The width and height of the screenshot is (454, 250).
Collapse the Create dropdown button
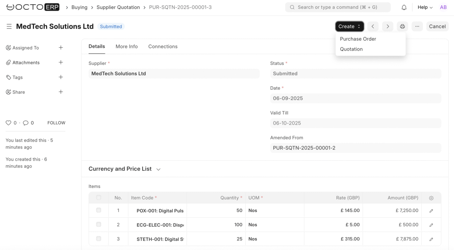pyautogui.click(x=350, y=27)
